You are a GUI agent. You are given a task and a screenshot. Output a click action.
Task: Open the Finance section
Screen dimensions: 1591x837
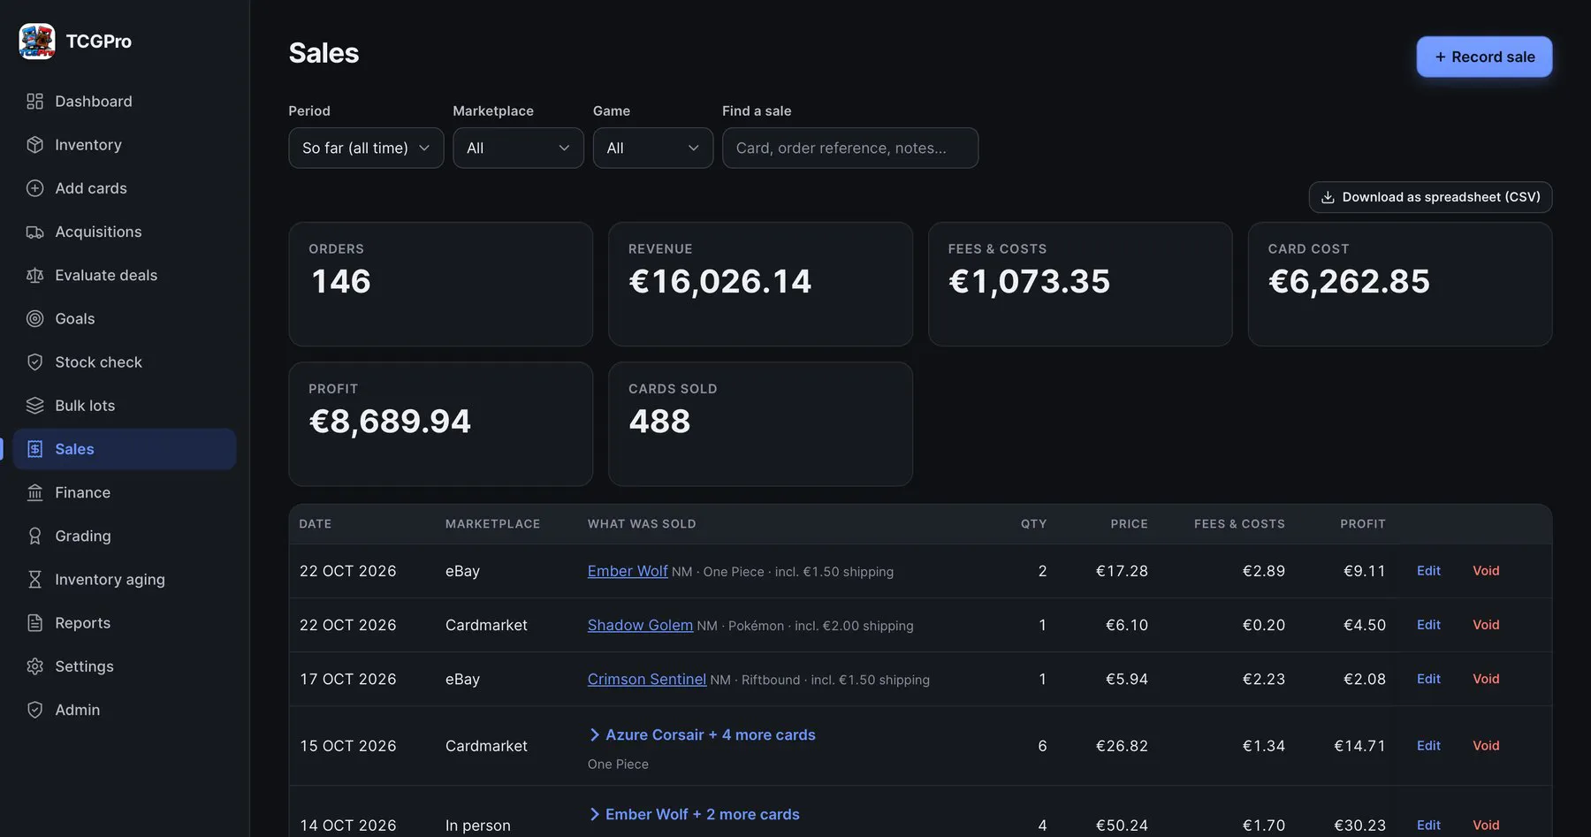point(125,492)
